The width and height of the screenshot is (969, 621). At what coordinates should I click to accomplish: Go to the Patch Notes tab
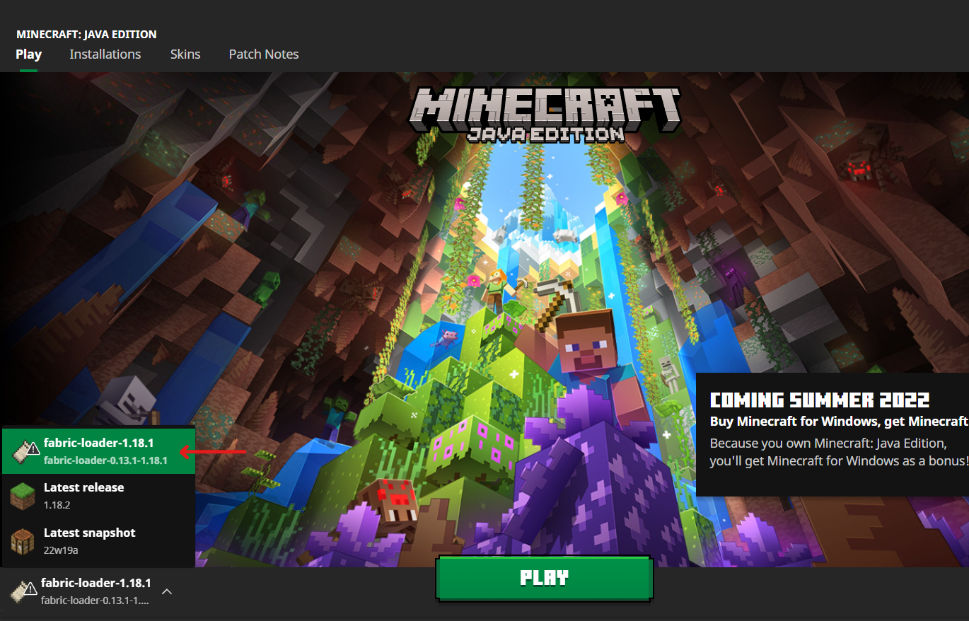pyautogui.click(x=263, y=54)
